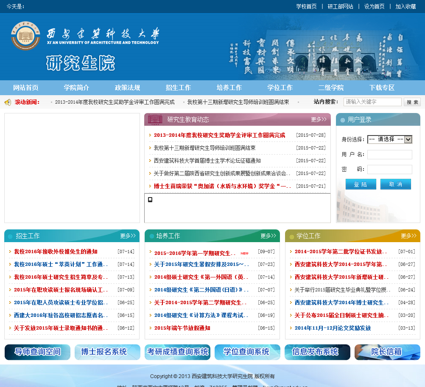Open 下载专区 menu item
Screen dimensions: 425x387
[382, 88]
